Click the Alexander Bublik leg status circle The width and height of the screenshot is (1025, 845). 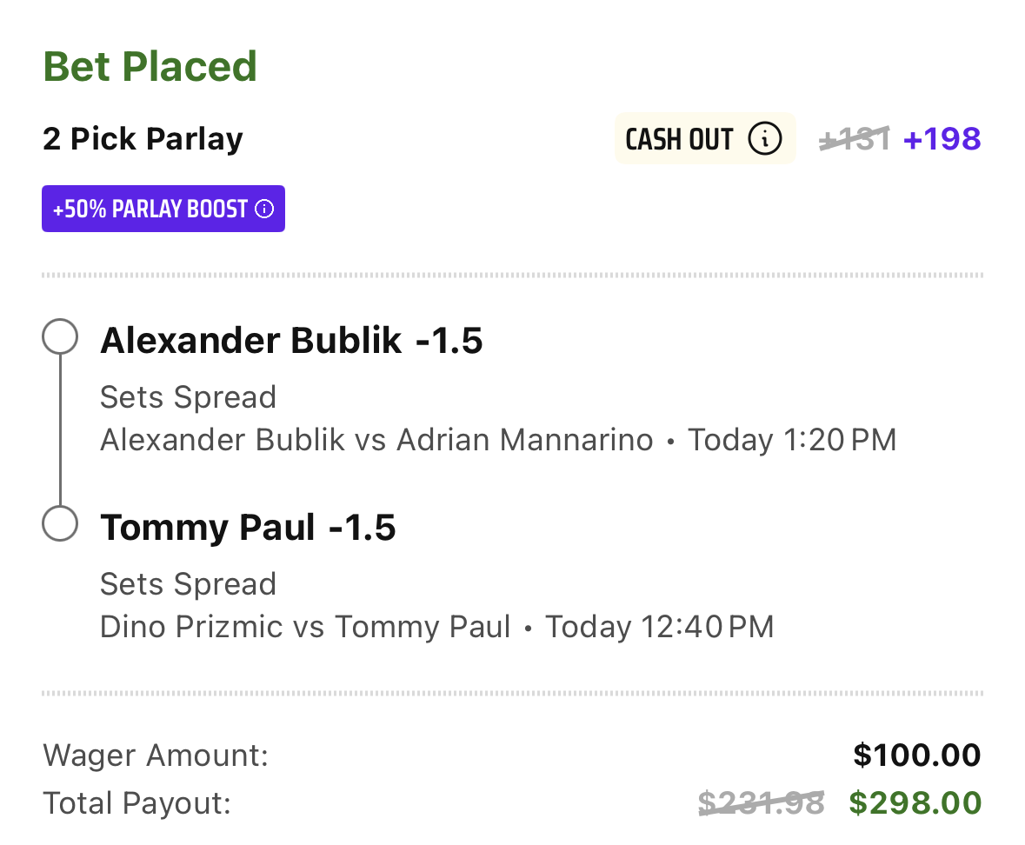click(60, 336)
